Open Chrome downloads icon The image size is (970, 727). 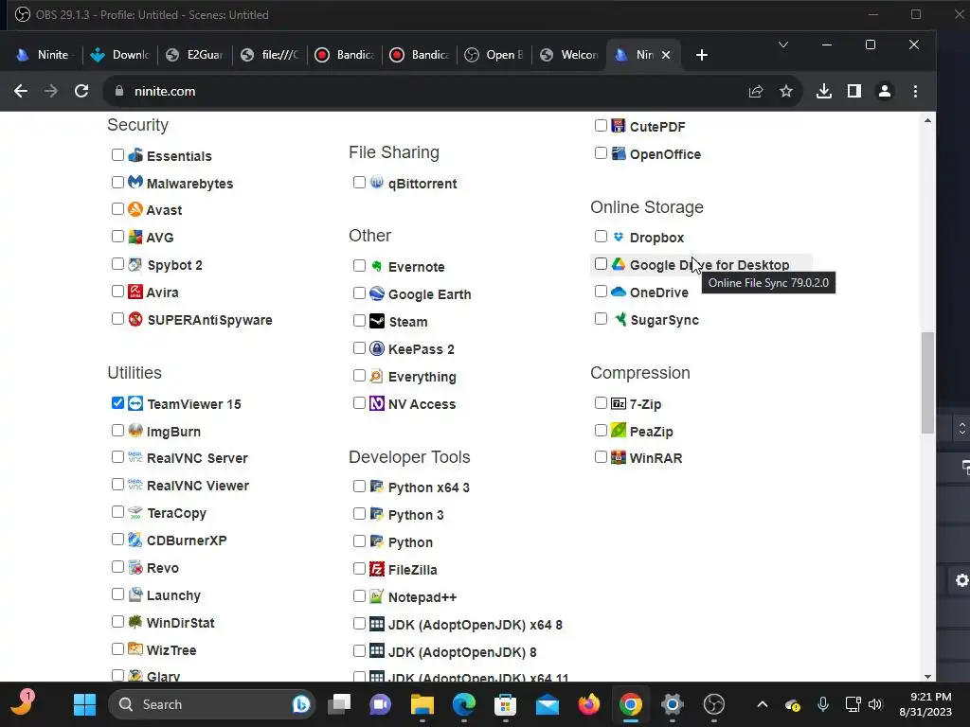[x=823, y=92]
